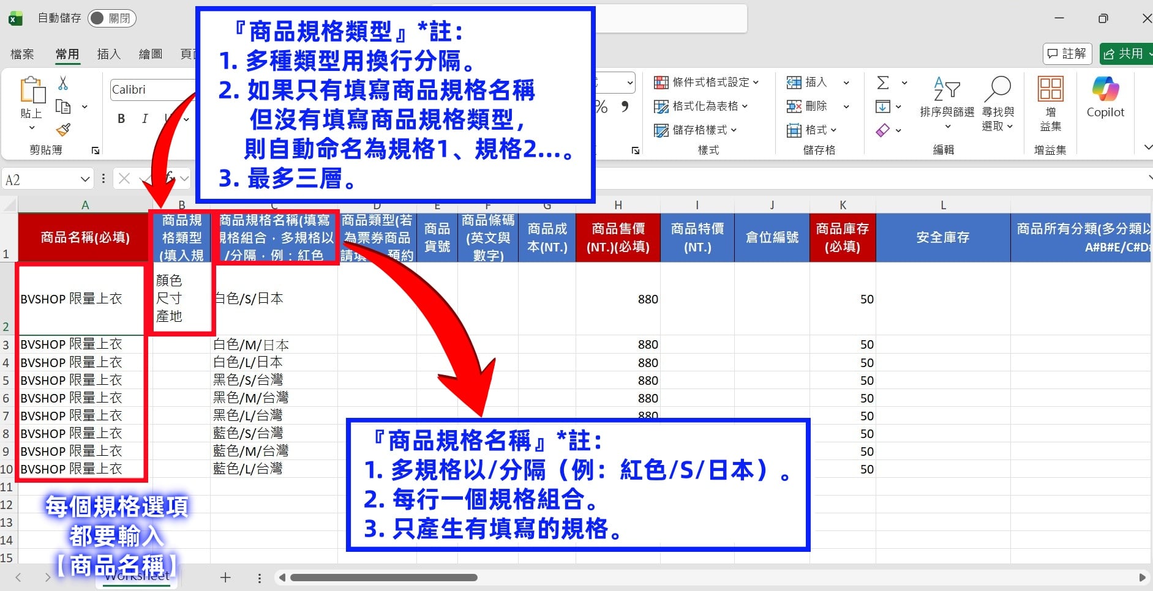Click the 註解 comments button
1153x591 pixels.
click(1067, 54)
